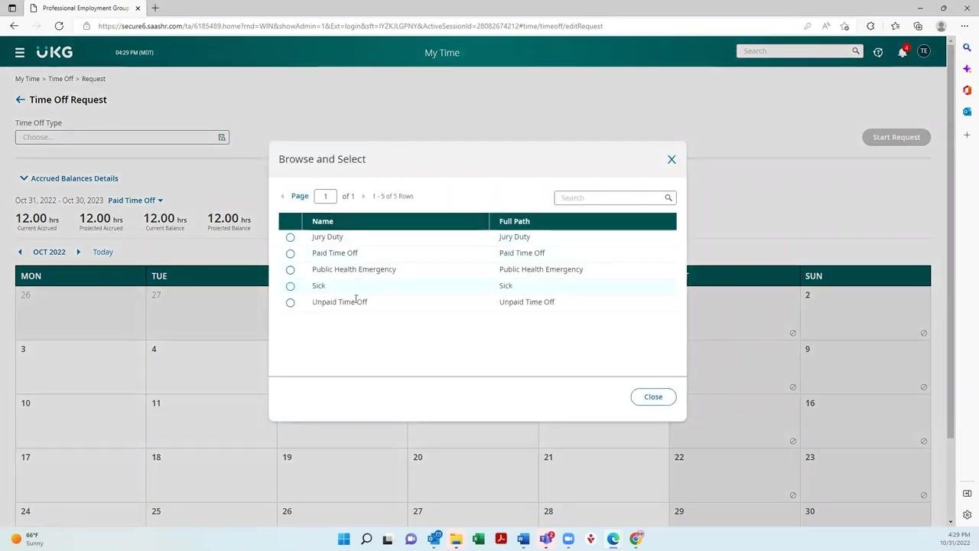
Task: Open Edge extensions puzzle icon
Action: click(x=870, y=26)
